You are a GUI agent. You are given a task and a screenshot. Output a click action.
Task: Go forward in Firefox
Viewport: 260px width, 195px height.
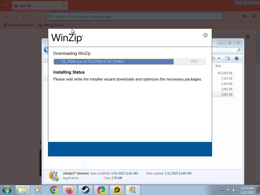[x=15, y=17]
